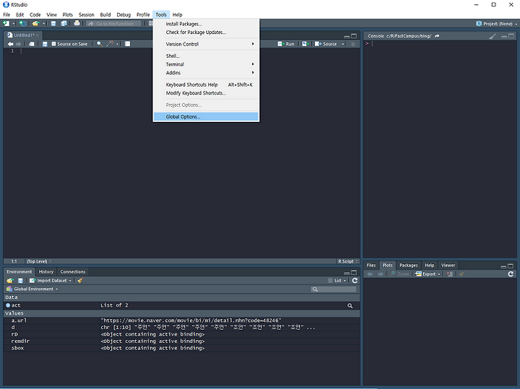The height and width of the screenshot is (389, 520).
Task: Open the code tools magic wand
Action: pyautogui.click(x=110, y=44)
